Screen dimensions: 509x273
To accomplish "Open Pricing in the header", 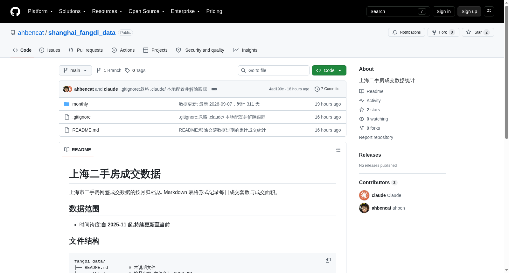I will [214, 11].
